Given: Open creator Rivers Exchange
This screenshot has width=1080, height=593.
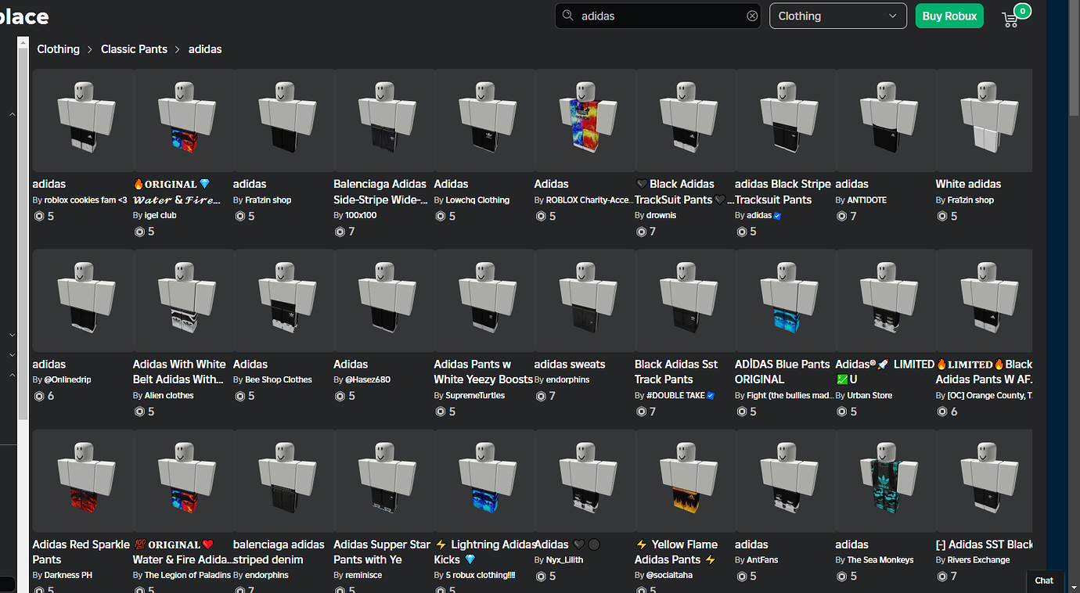Looking at the screenshot, I should (978, 560).
